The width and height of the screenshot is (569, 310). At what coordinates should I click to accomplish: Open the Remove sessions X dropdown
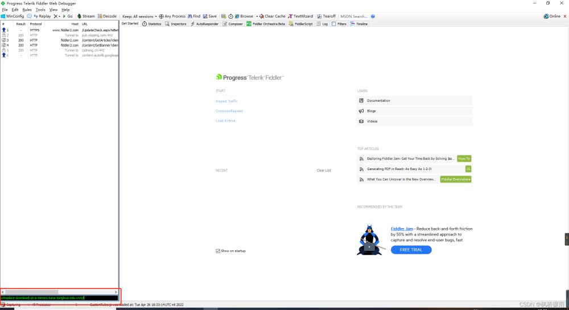[x=57, y=16]
